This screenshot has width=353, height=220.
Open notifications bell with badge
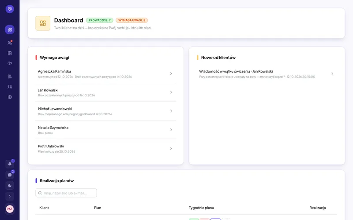coord(10,164)
